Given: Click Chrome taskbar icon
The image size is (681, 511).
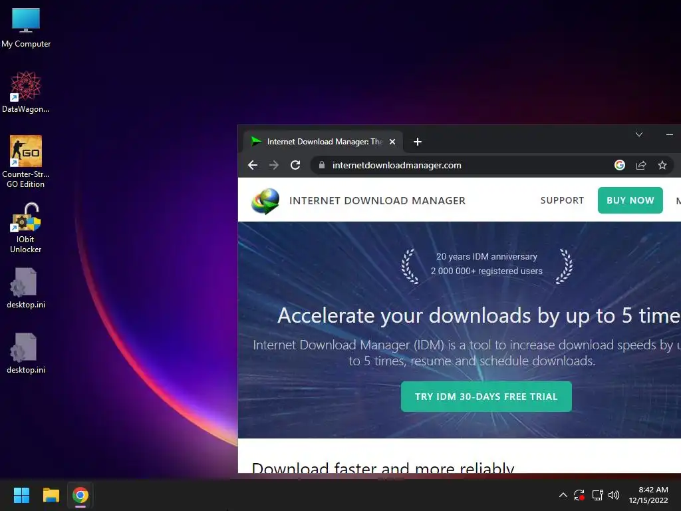Looking at the screenshot, I should point(80,495).
